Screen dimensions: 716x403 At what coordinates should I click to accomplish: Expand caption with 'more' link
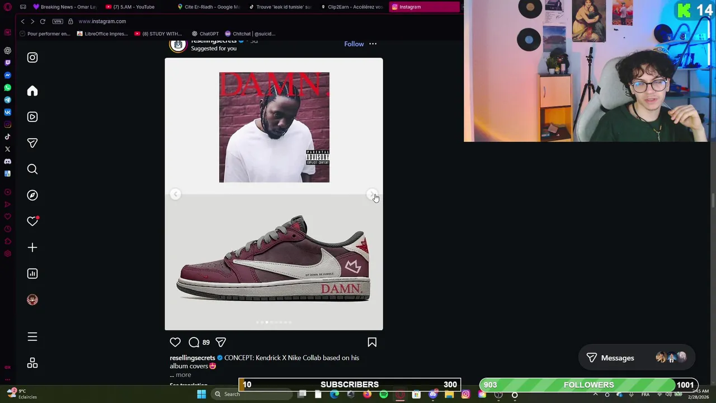(183, 374)
